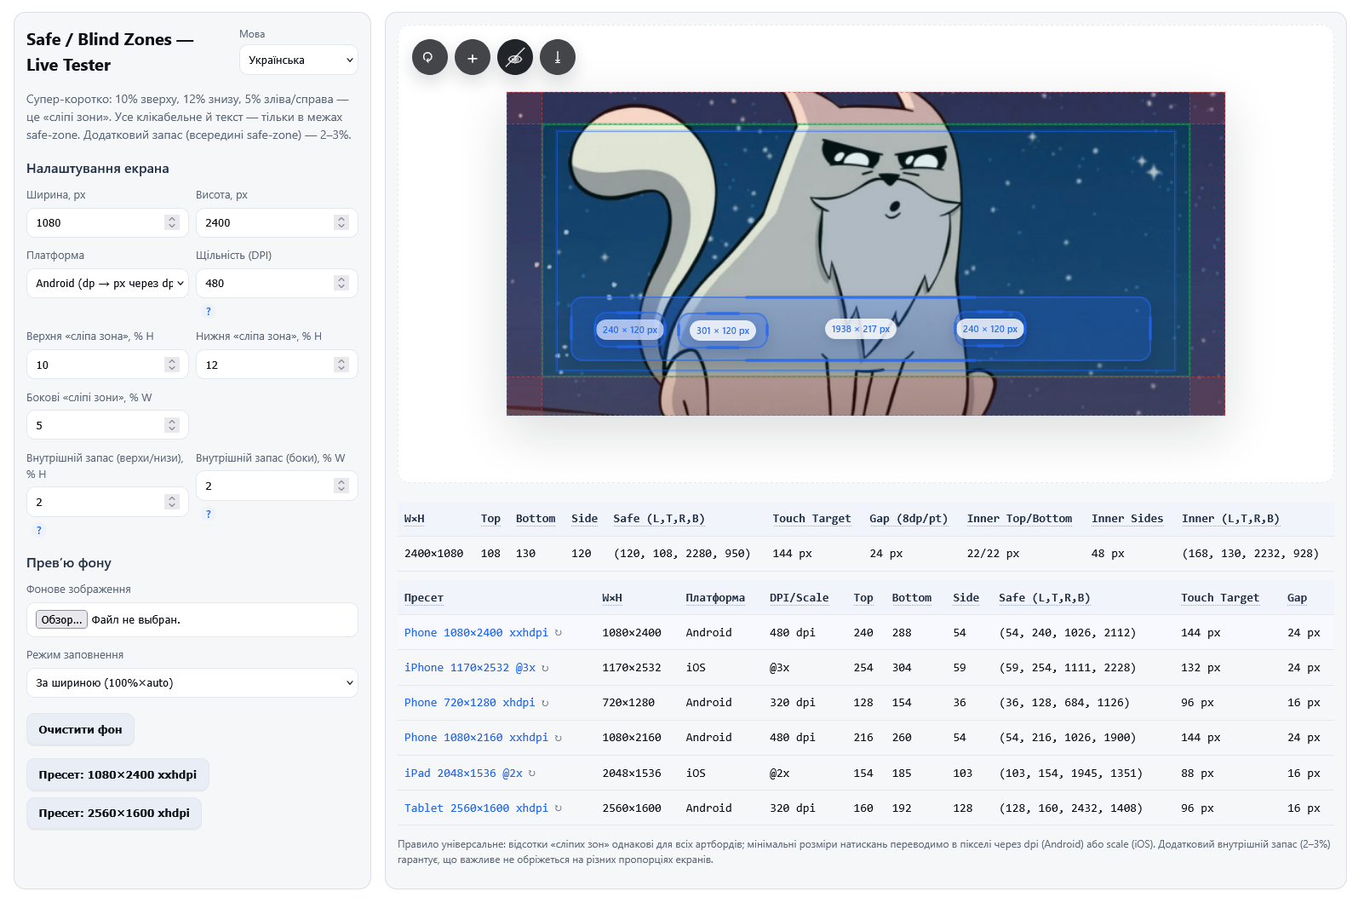Click the rotate orientation round button
Viewport: 1347px width, 903px height.
[429, 58]
